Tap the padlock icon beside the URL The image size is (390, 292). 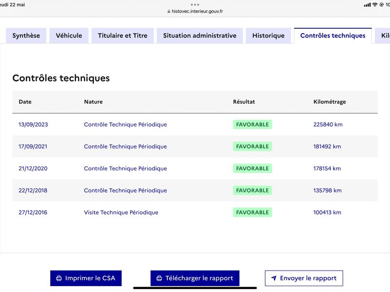point(169,11)
